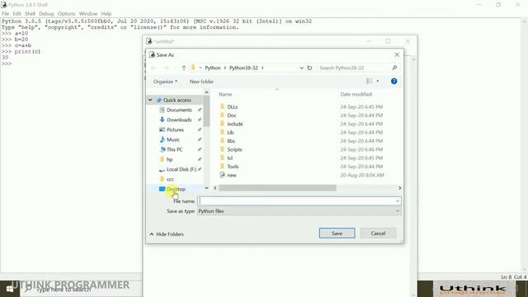Click the Downloads arrow icon
The width and height of the screenshot is (528, 297).
coord(162,120)
